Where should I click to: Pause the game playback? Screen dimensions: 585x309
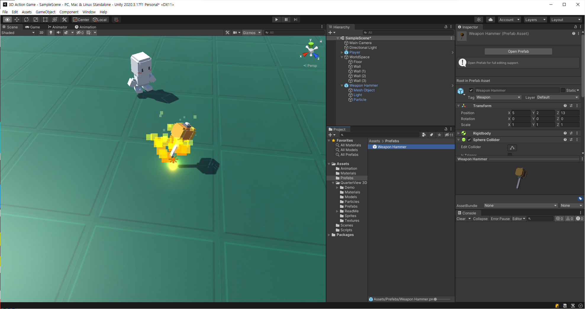[286, 20]
